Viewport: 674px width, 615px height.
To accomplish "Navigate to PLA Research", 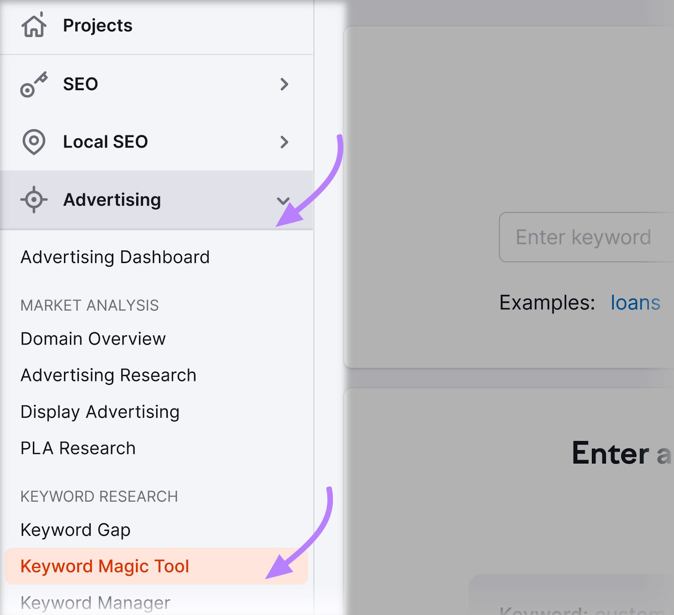I will pos(78,448).
